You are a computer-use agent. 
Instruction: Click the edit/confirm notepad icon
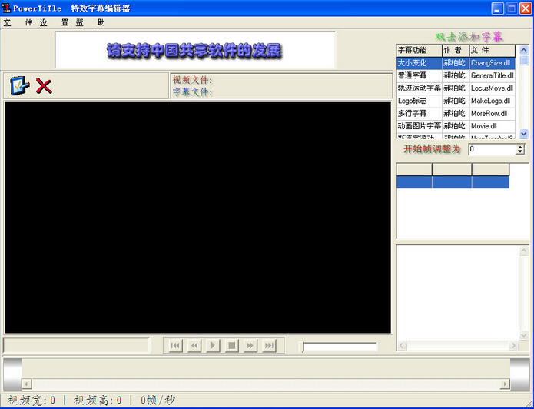pos(19,85)
